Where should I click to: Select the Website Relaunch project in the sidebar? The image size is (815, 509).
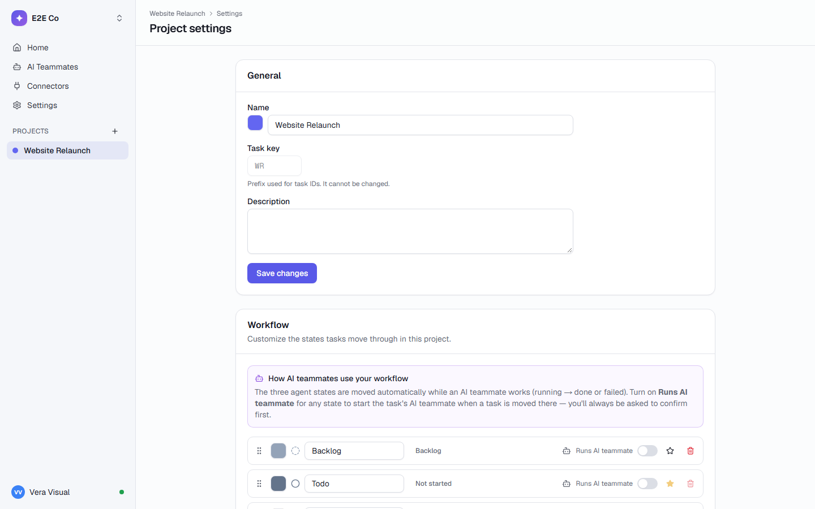(67, 150)
